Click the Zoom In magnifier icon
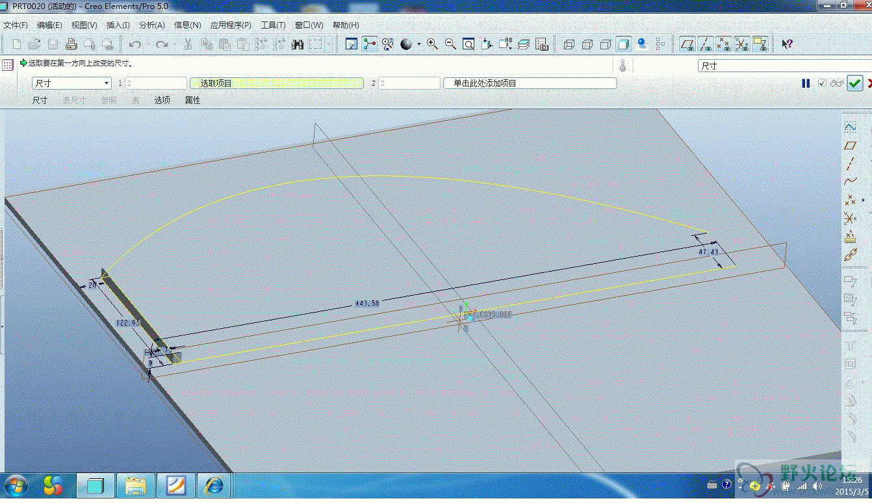 pyautogui.click(x=432, y=44)
